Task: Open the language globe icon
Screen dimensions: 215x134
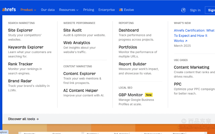Action: coord(183,10)
